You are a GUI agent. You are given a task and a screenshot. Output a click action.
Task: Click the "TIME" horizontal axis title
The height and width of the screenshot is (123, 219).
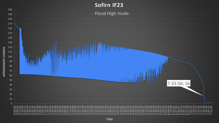[x=109, y=119]
